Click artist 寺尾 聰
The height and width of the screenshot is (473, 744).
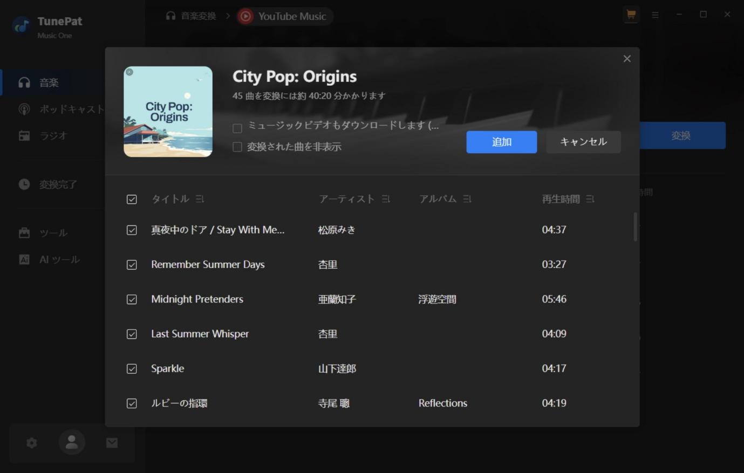pos(333,403)
